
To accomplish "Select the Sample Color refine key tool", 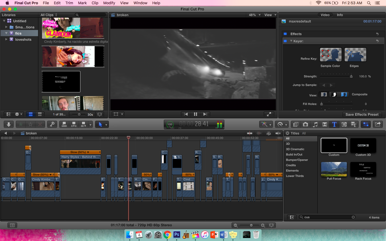I will click(x=331, y=55).
